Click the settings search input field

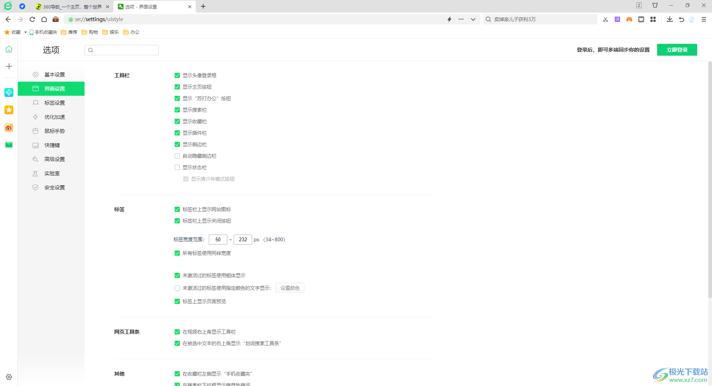(x=122, y=50)
